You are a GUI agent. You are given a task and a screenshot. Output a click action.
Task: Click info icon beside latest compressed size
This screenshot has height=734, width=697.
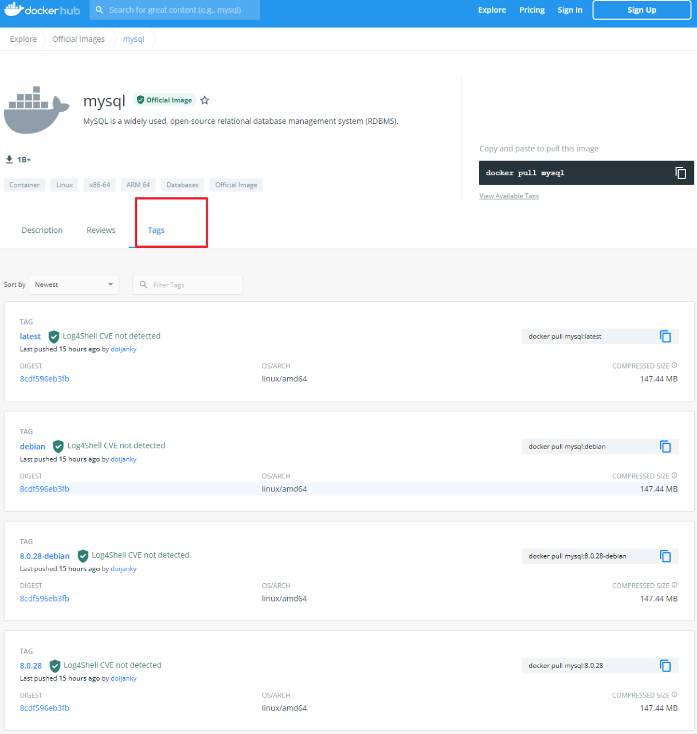tap(675, 365)
